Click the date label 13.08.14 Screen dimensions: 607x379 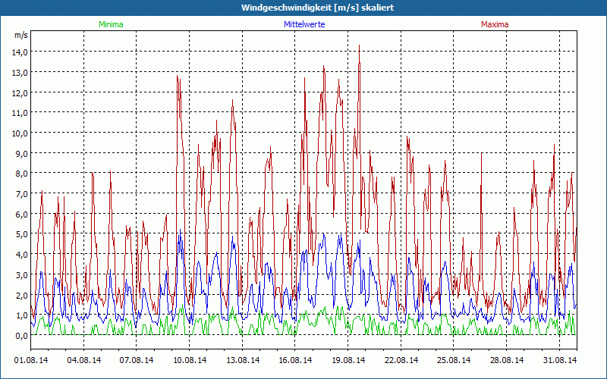pyautogui.click(x=242, y=360)
